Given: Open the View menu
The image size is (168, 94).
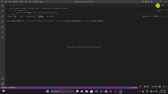Looking at the screenshot, I should click(22, 2).
